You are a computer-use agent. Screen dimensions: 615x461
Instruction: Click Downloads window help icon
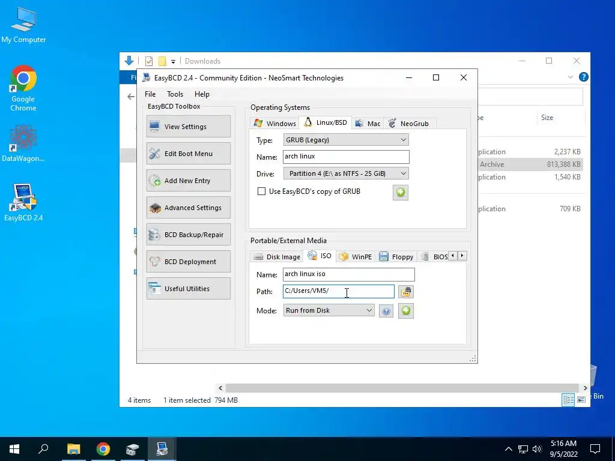[583, 77]
